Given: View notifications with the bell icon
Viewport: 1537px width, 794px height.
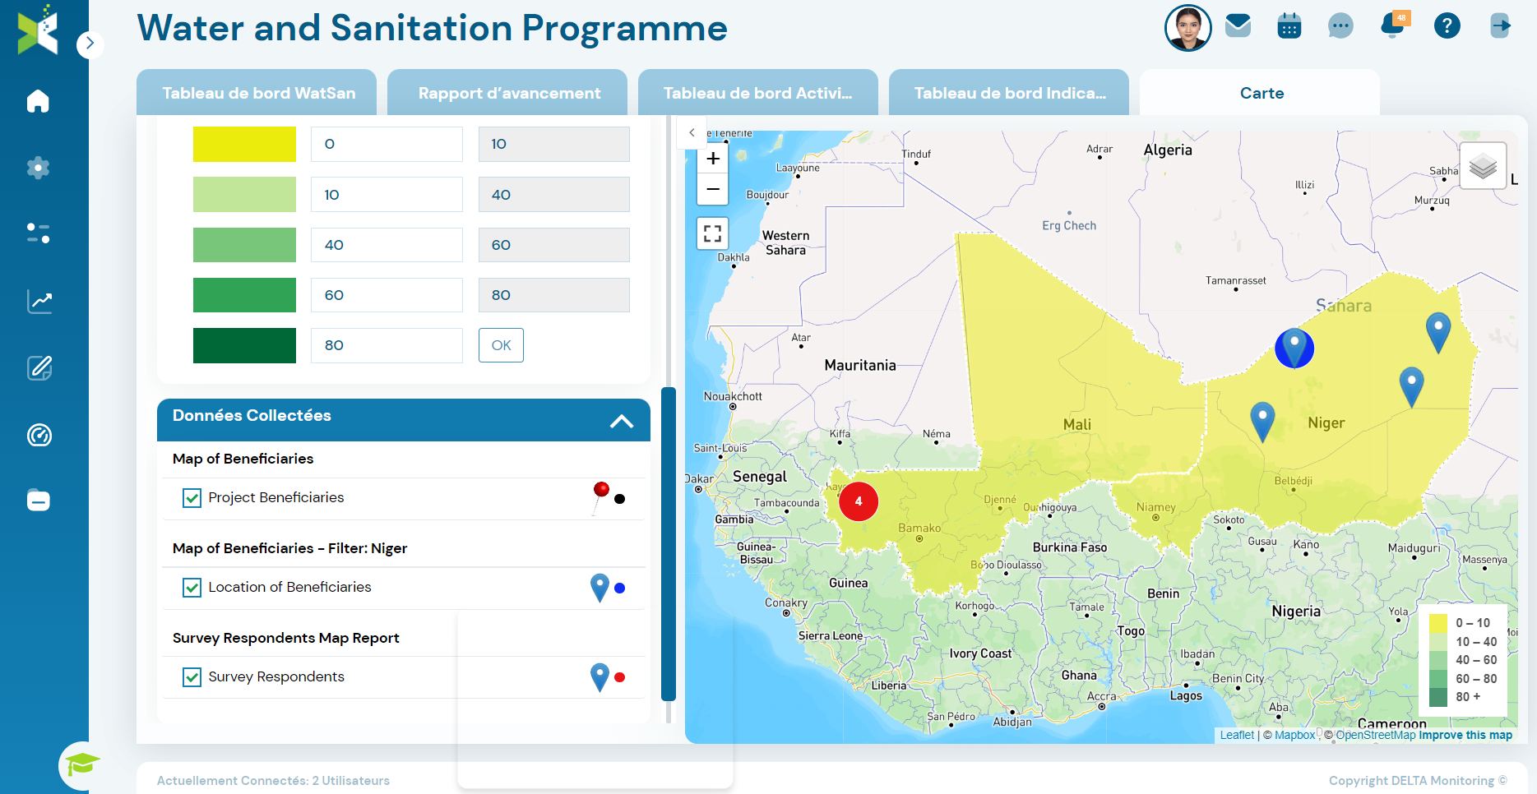Looking at the screenshot, I should click(1391, 25).
